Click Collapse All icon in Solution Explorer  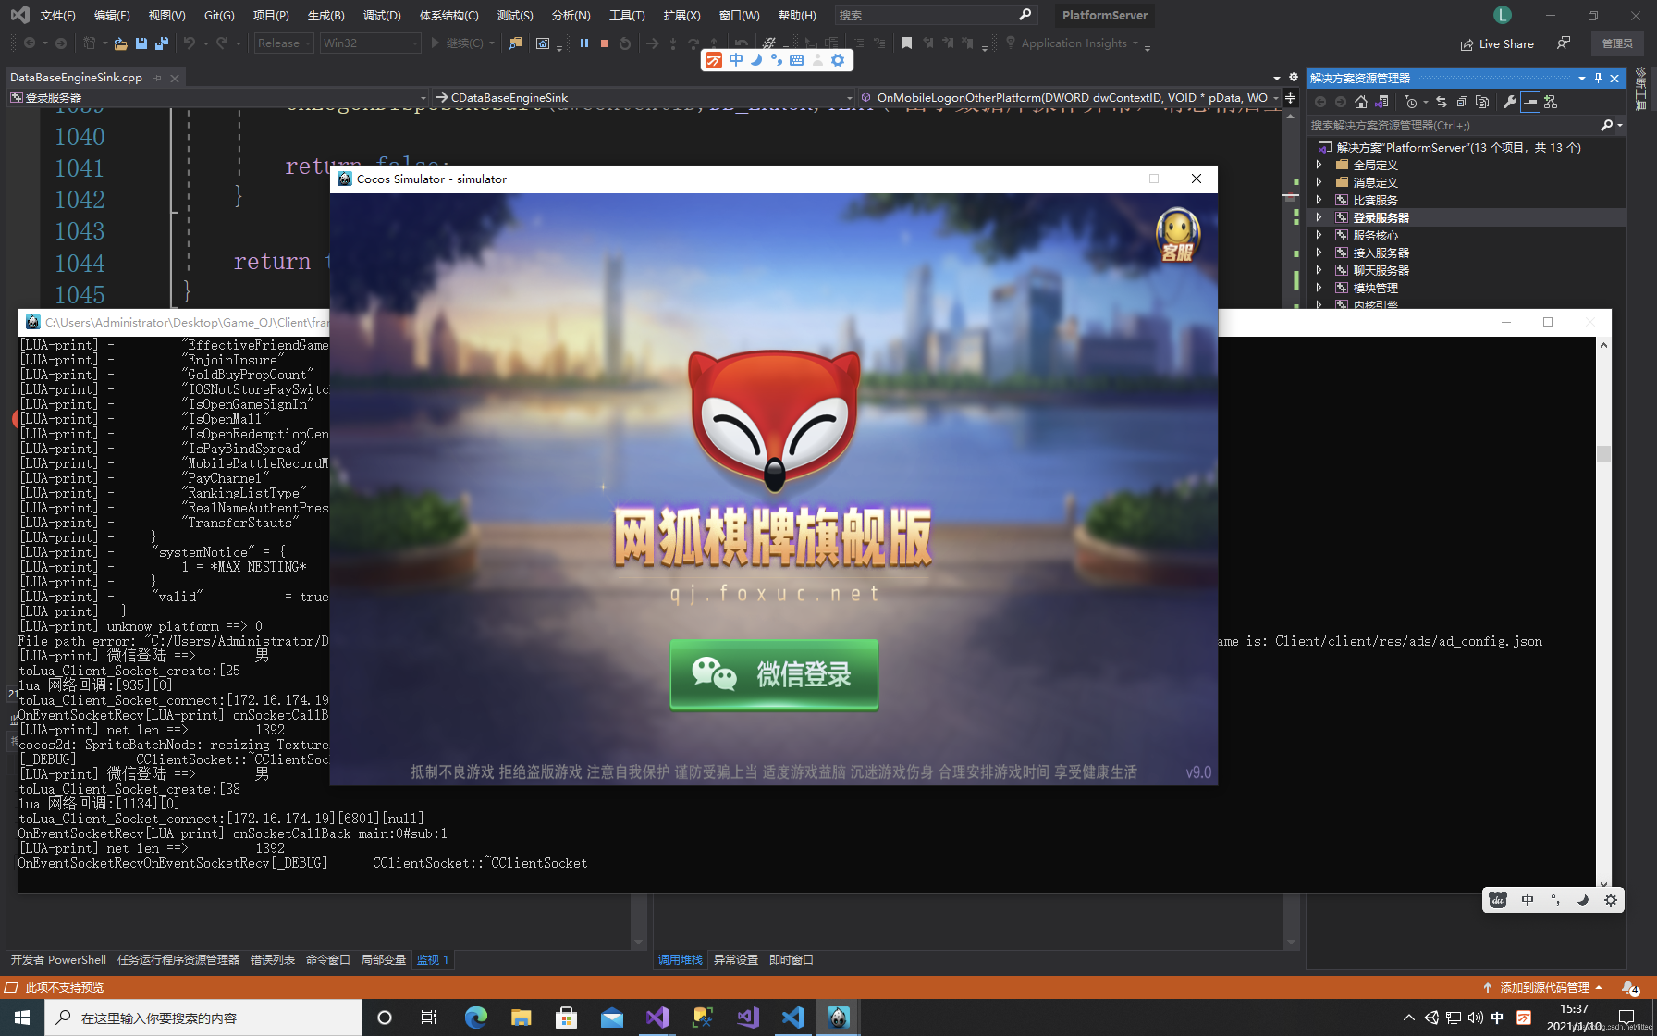pyautogui.click(x=1462, y=102)
